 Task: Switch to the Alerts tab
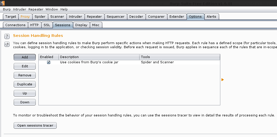click(x=212, y=17)
